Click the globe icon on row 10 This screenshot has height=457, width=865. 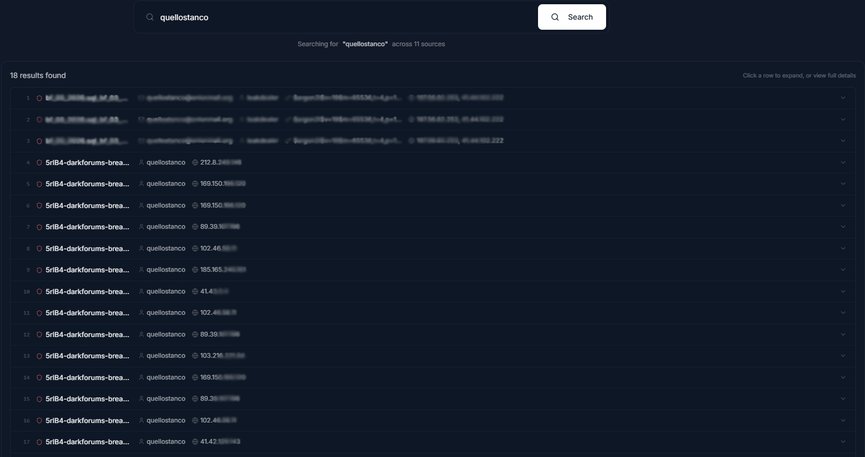pos(195,291)
